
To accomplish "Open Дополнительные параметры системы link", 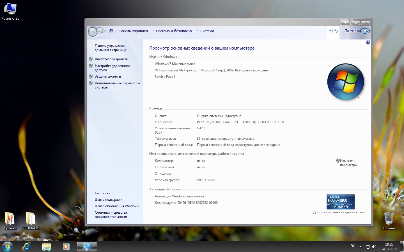I will coord(117,85).
